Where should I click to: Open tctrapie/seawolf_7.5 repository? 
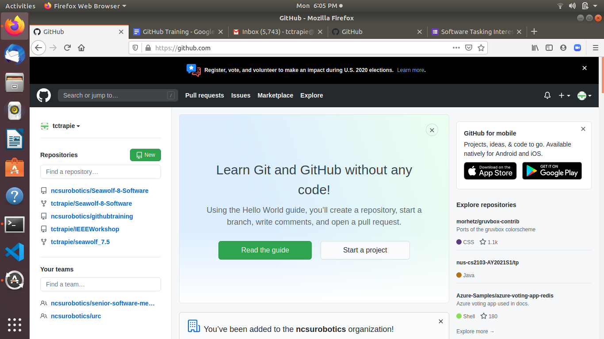[x=80, y=242]
